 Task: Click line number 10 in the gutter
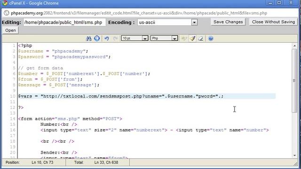[x=13, y=96]
